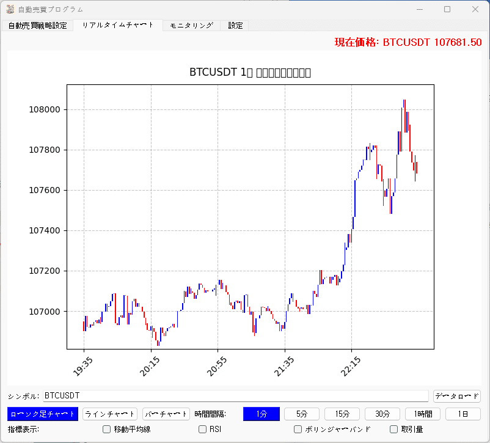
Task: Set the time interval to 5分
Action: pyautogui.click(x=302, y=414)
